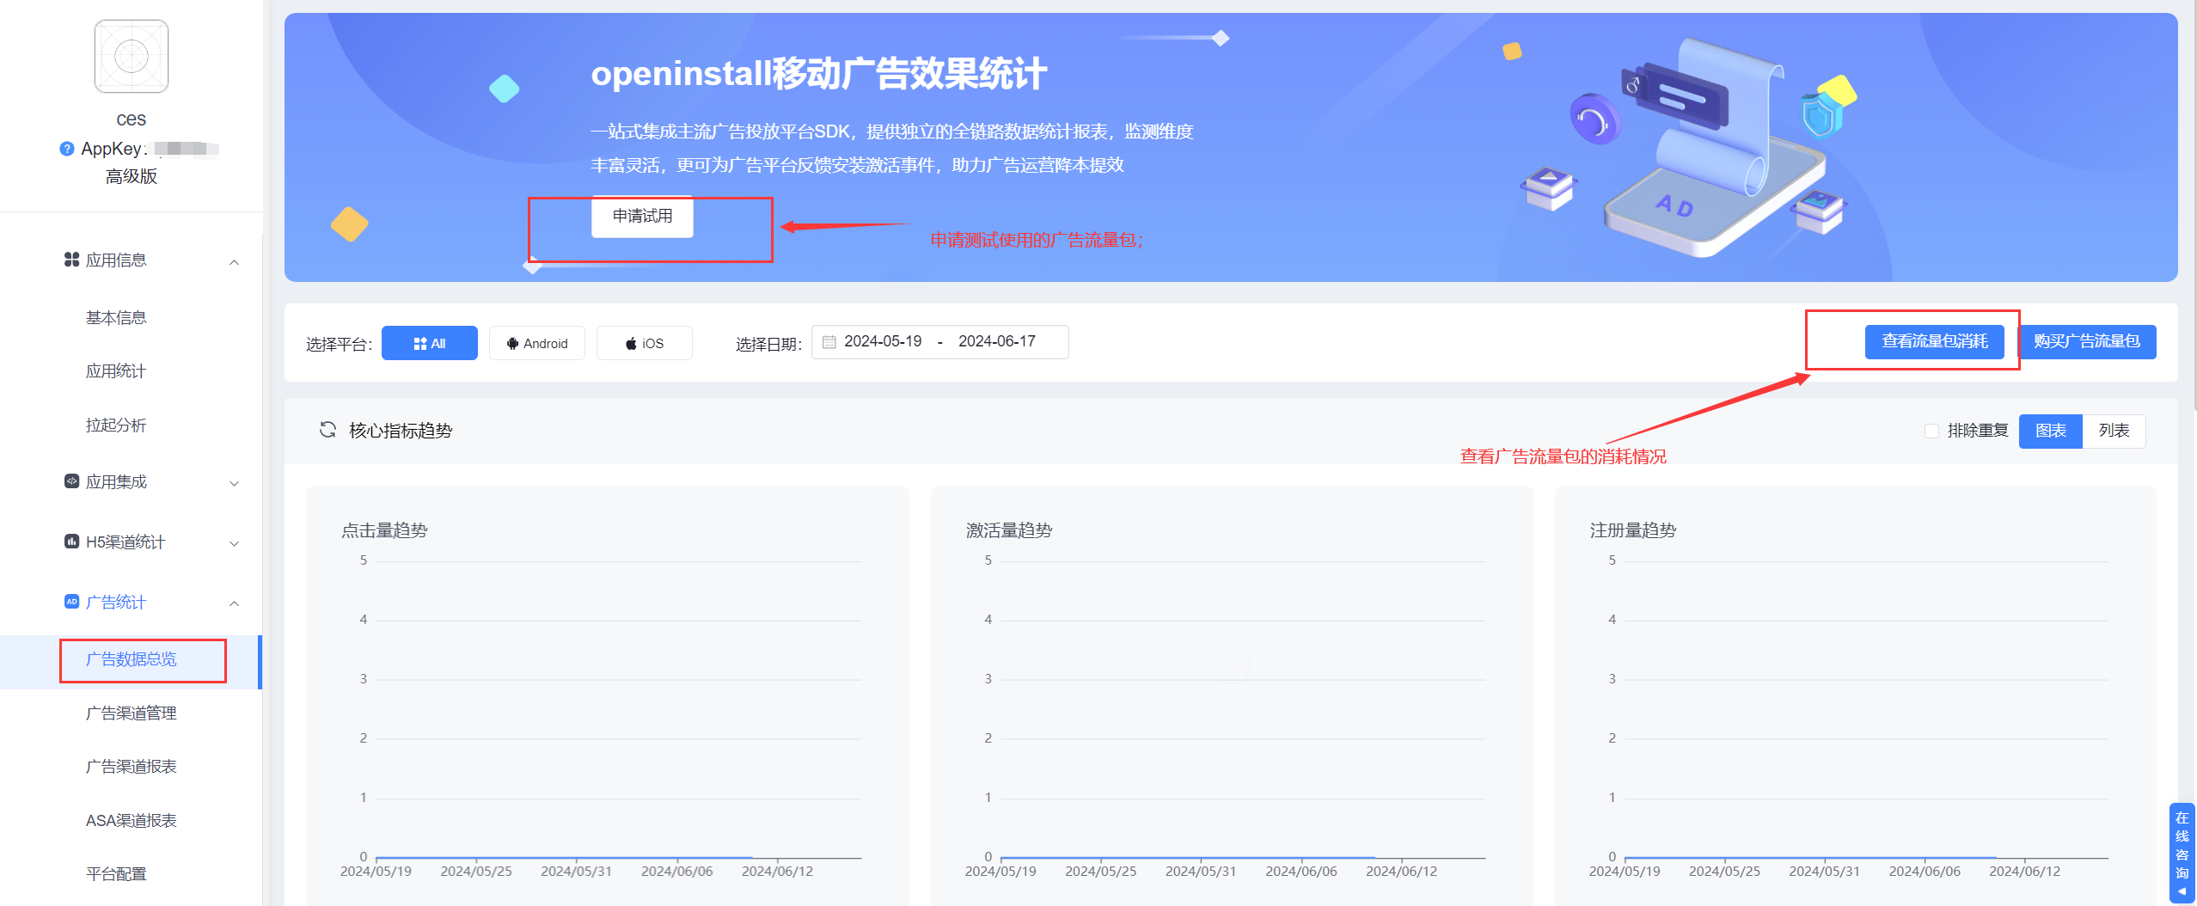Open ASA渠道报表 menu item
This screenshot has height=906, width=2197.
132,821
